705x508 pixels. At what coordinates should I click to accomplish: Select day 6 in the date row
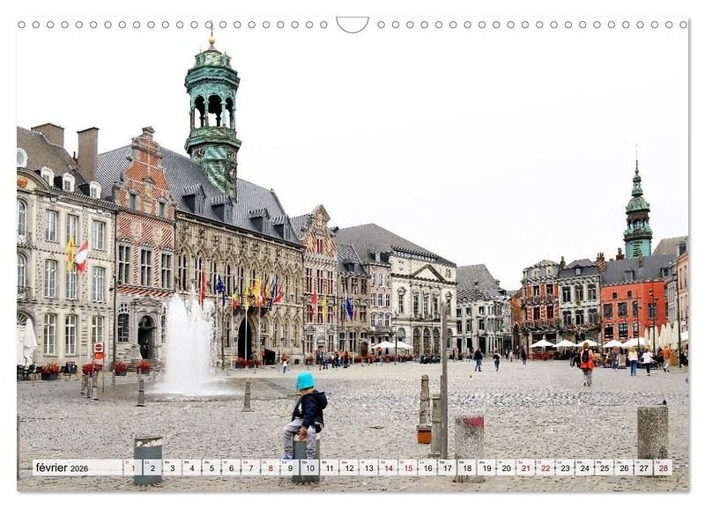click(231, 468)
